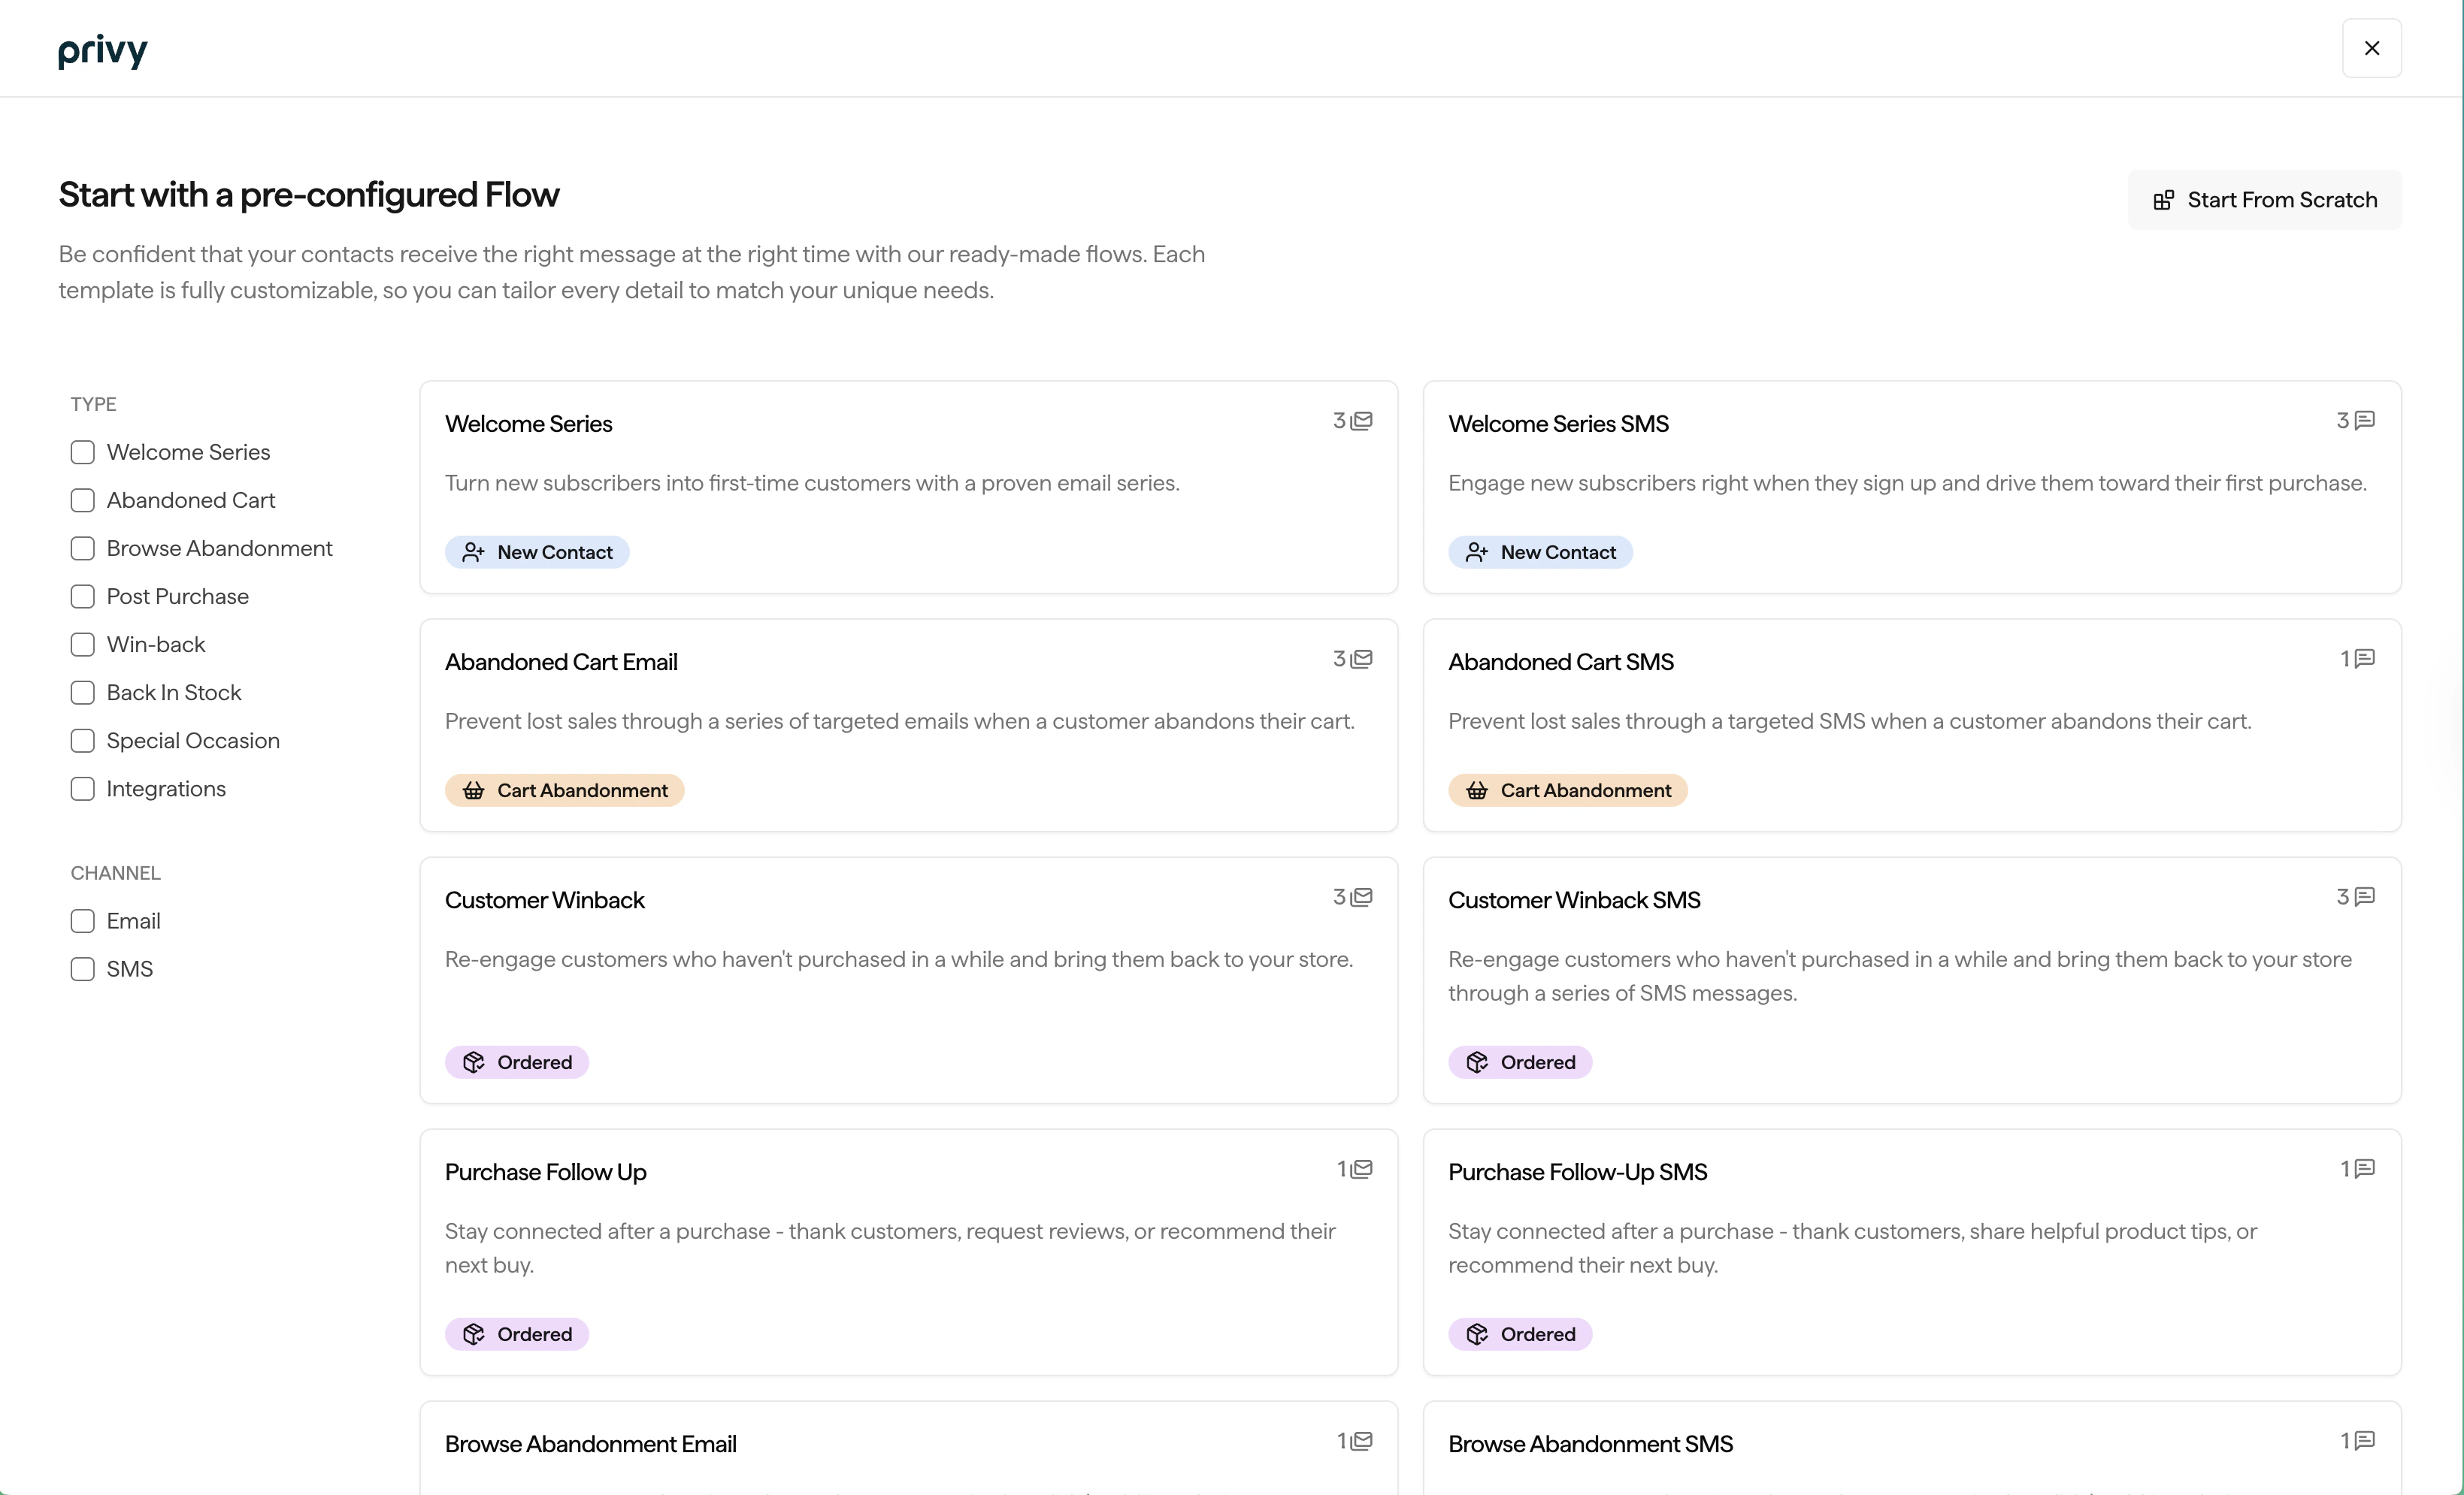
Task: Select the Abandoned Cart SMS template
Action: (1911, 724)
